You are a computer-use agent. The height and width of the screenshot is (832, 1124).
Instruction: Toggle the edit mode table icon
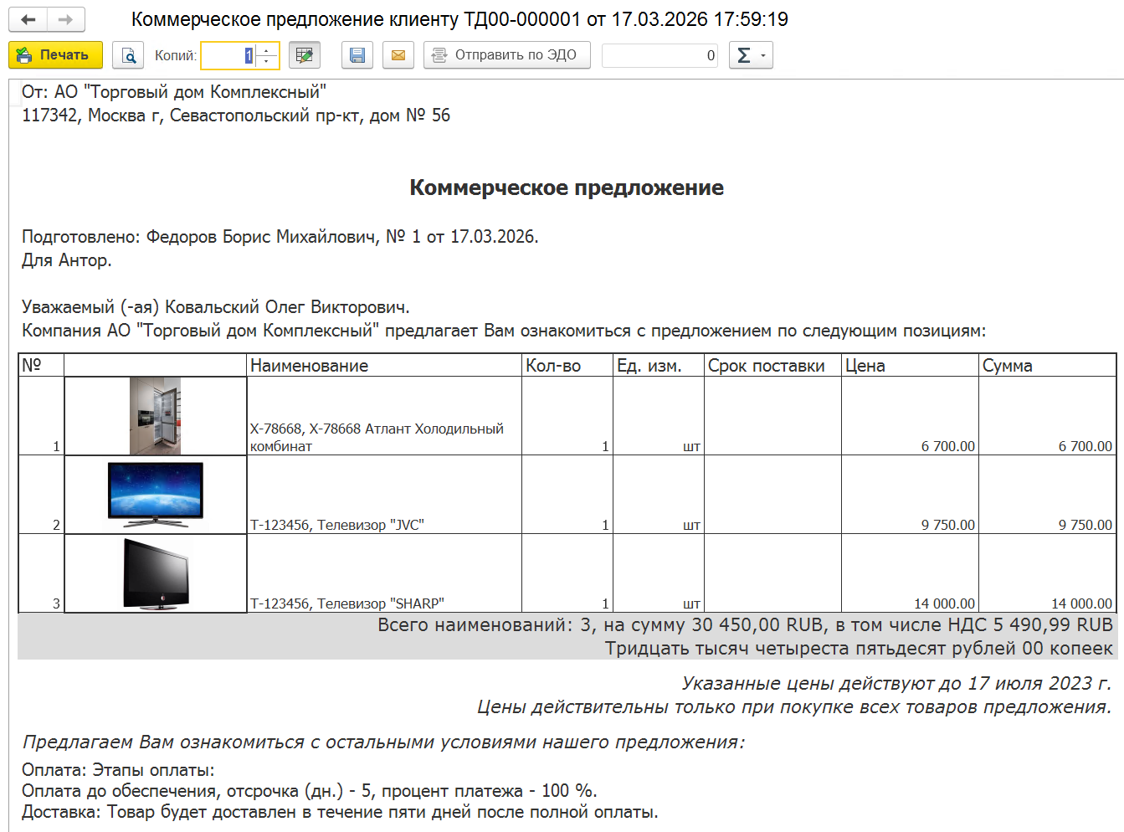305,55
